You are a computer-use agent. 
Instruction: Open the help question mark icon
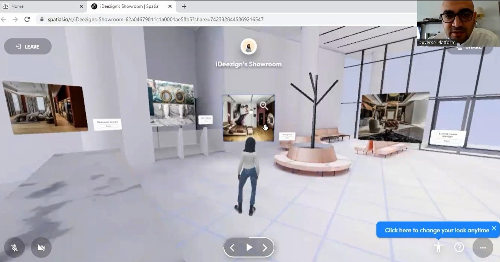click(459, 247)
